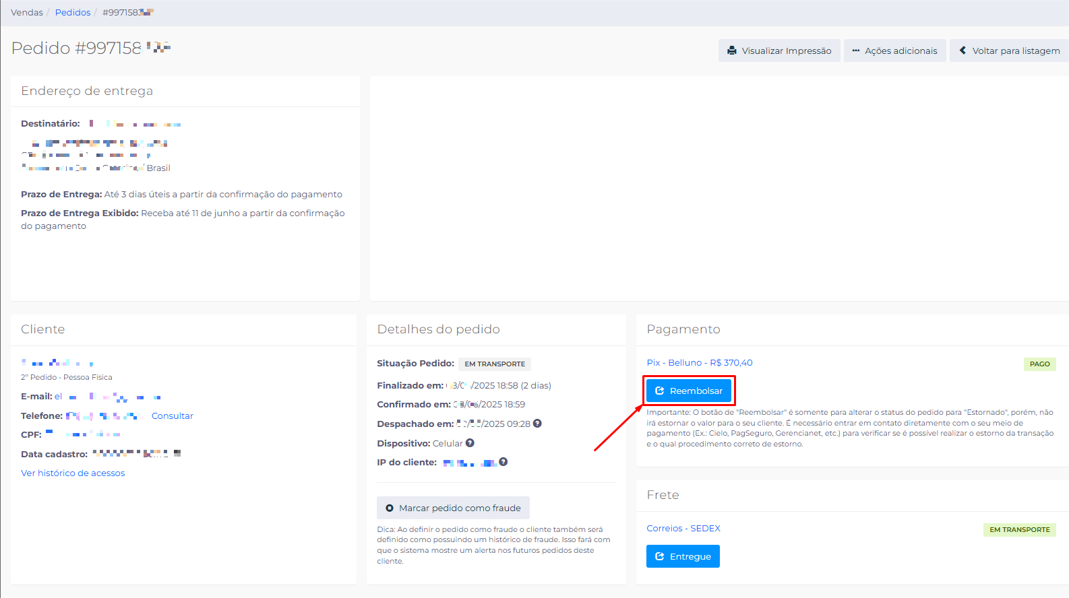Click help icon next to Despachado em

537,424
